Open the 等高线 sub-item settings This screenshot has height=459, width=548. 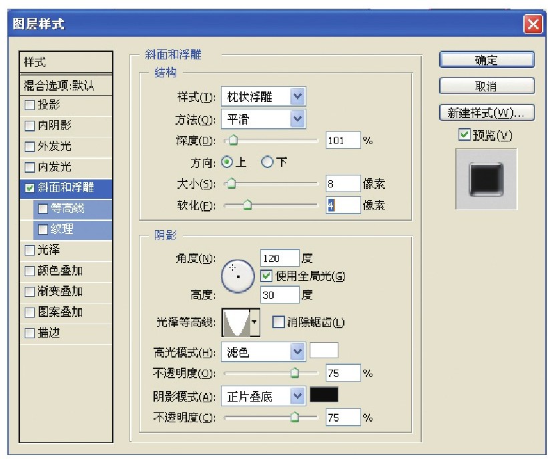pos(67,209)
